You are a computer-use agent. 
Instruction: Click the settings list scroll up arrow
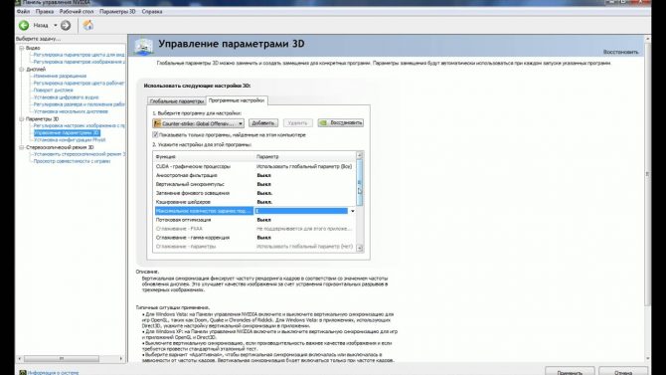click(360, 155)
